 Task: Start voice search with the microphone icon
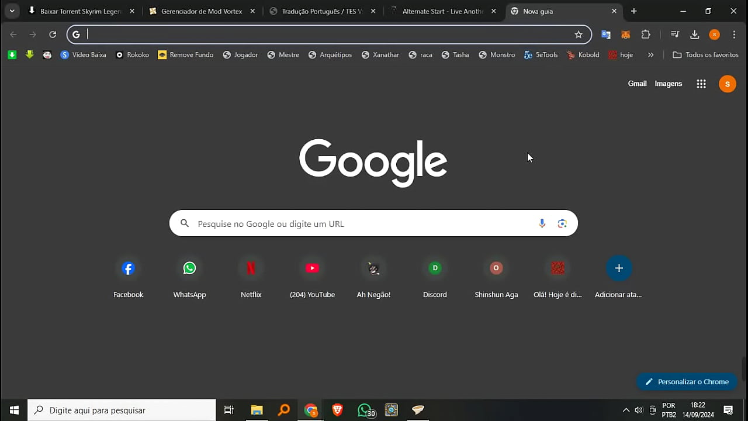click(542, 223)
